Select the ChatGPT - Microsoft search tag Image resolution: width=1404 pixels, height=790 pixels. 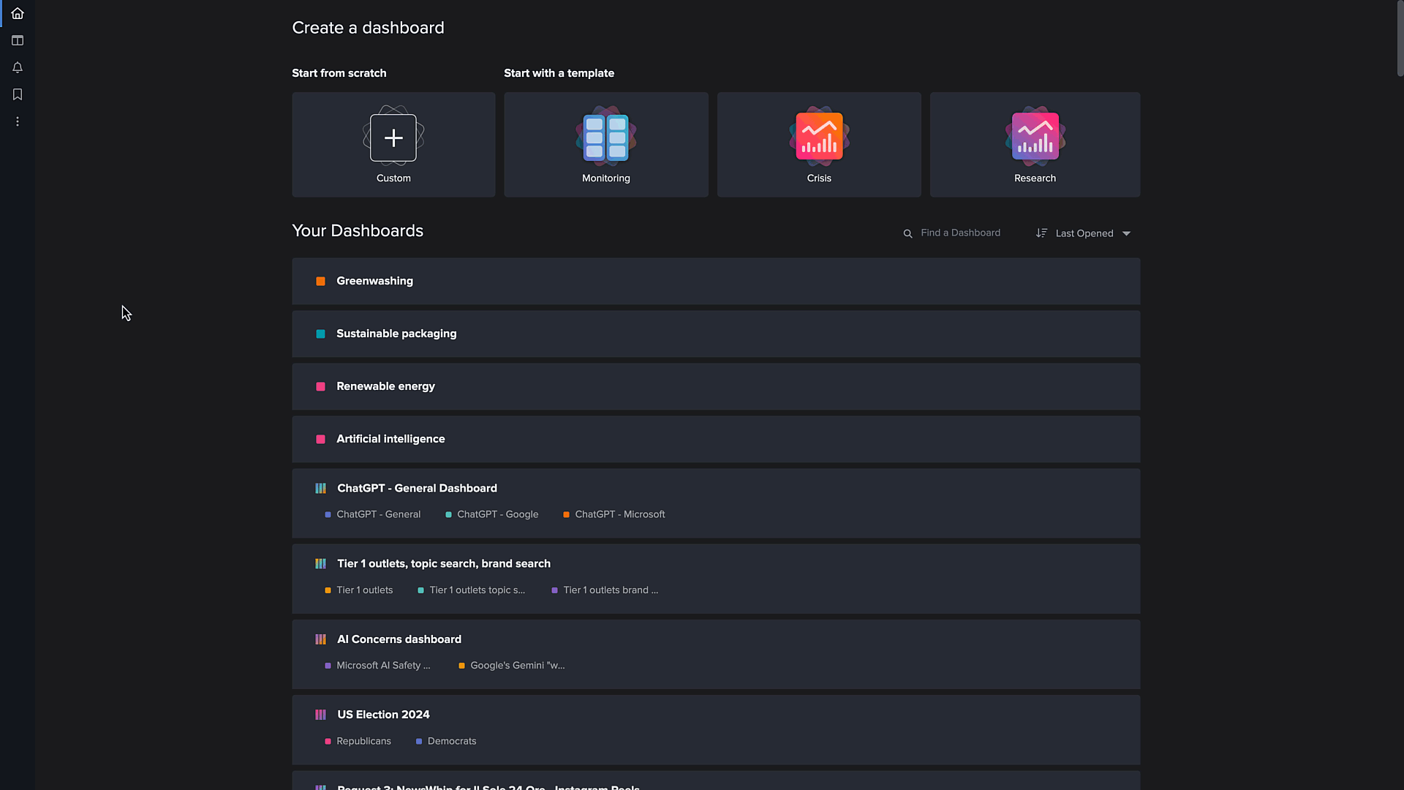pyautogui.click(x=619, y=514)
